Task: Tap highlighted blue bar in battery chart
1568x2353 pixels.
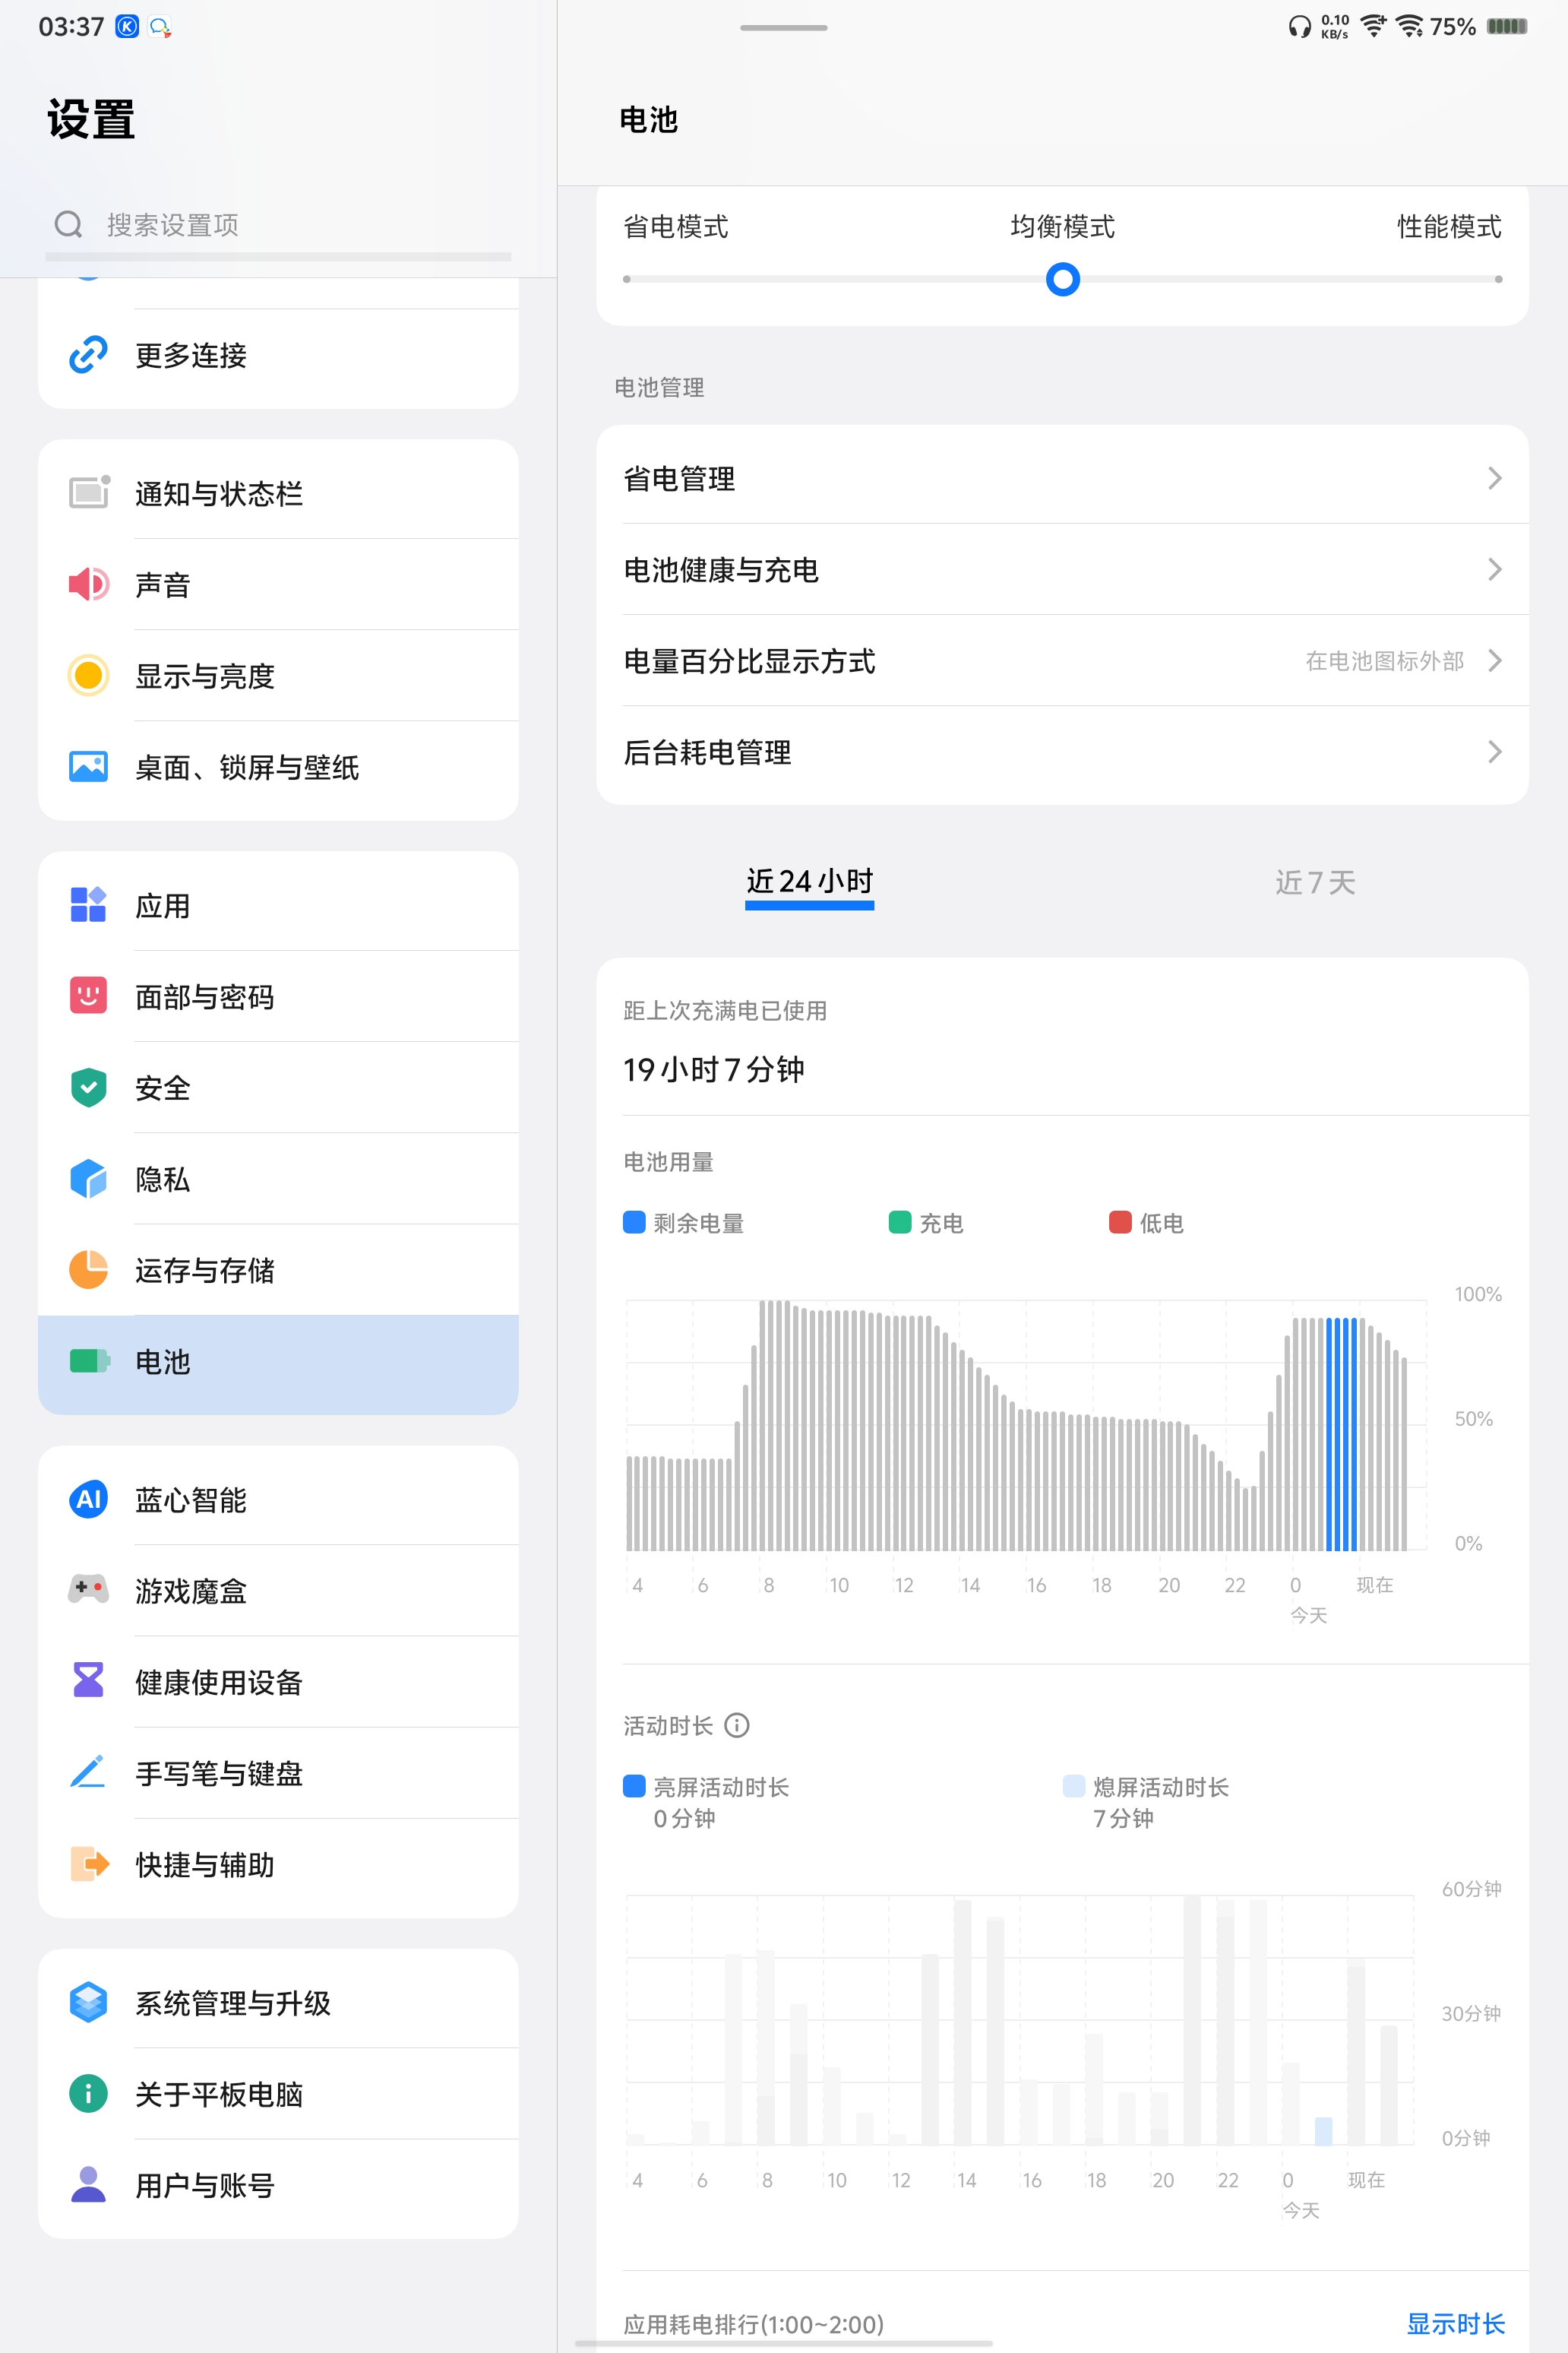Action: [x=1341, y=1433]
